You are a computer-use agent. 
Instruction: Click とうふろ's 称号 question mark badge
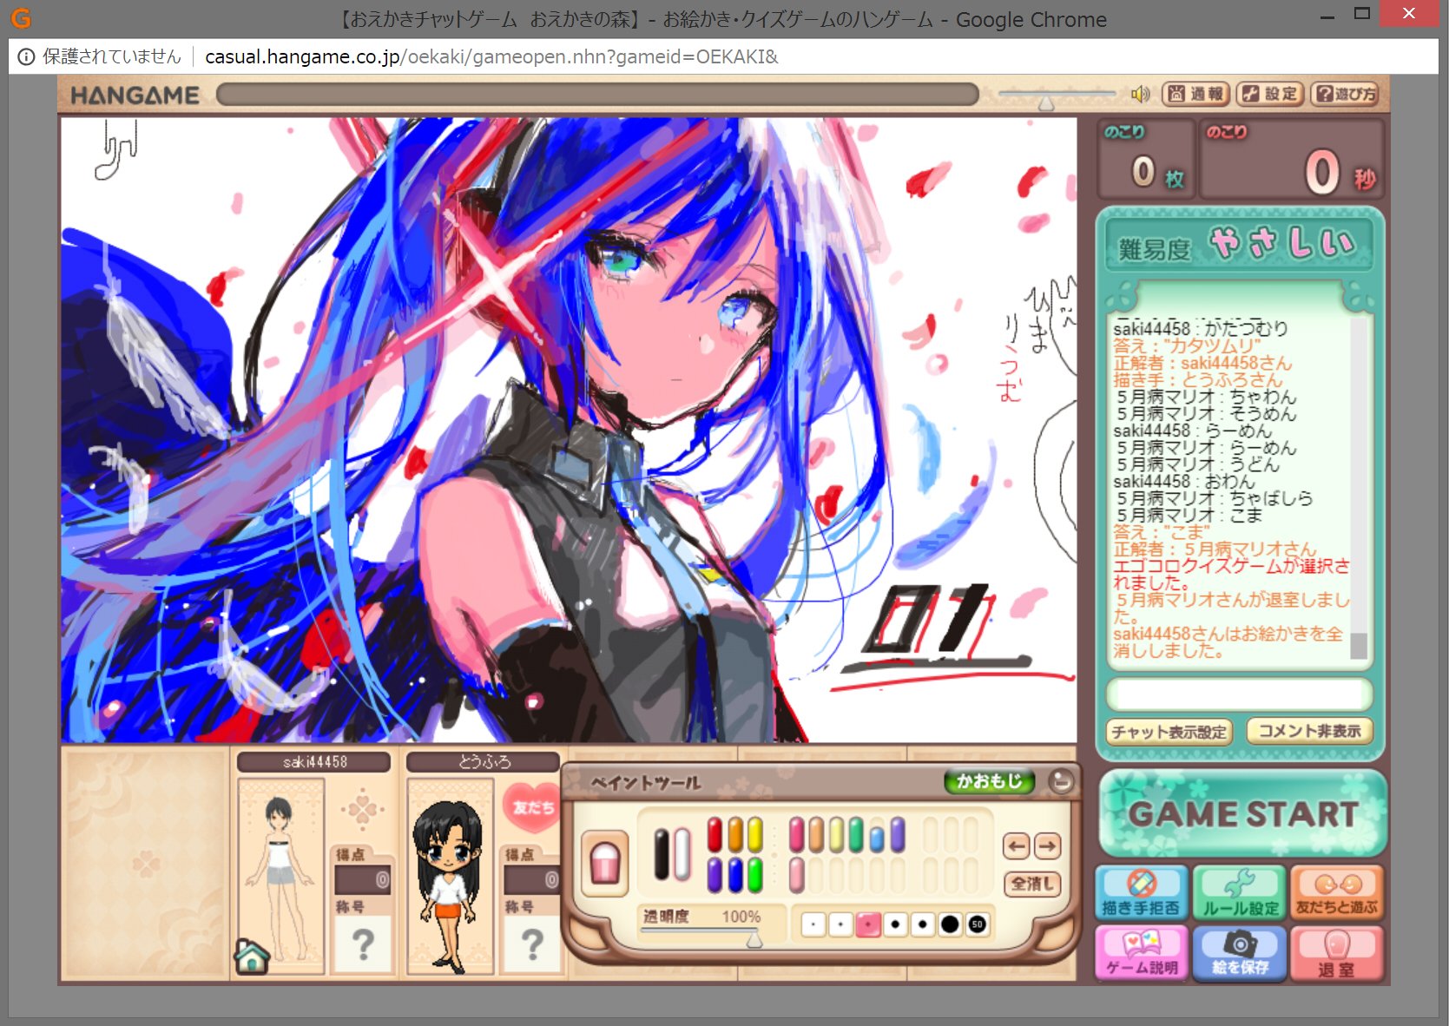532,944
